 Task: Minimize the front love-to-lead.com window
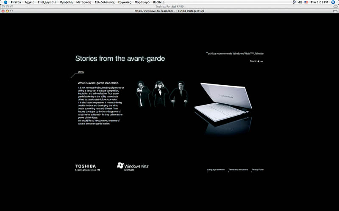pos(7,11)
